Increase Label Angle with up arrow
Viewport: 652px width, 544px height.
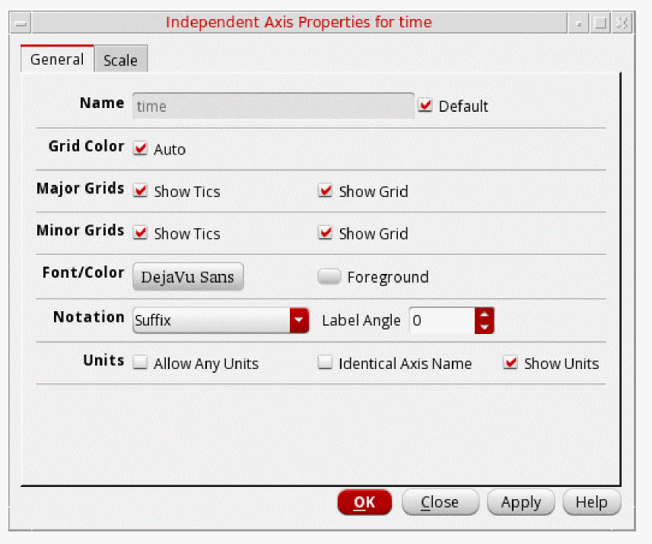[485, 314]
